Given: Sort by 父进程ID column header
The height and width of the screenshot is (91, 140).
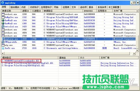Looking at the screenshot, I should [x=37, y=11].
